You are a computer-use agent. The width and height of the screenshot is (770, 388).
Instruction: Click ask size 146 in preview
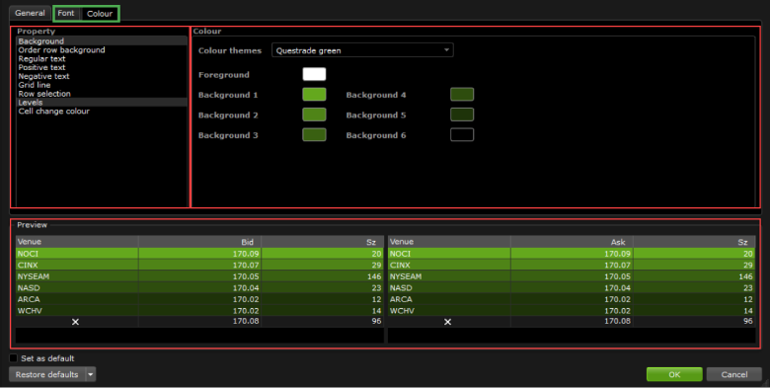[745, 276]
